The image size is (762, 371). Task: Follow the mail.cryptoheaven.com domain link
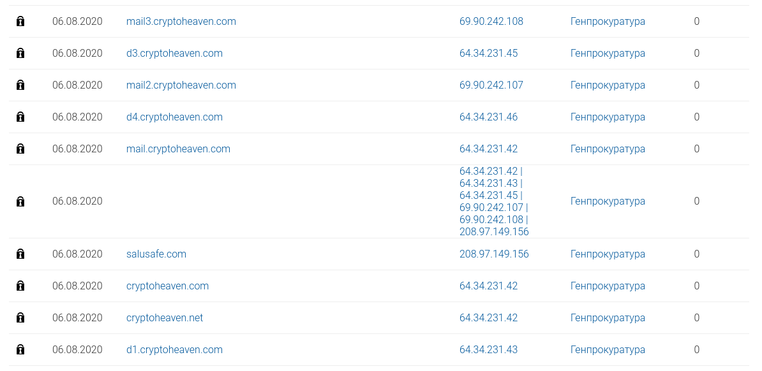(178, 149)
